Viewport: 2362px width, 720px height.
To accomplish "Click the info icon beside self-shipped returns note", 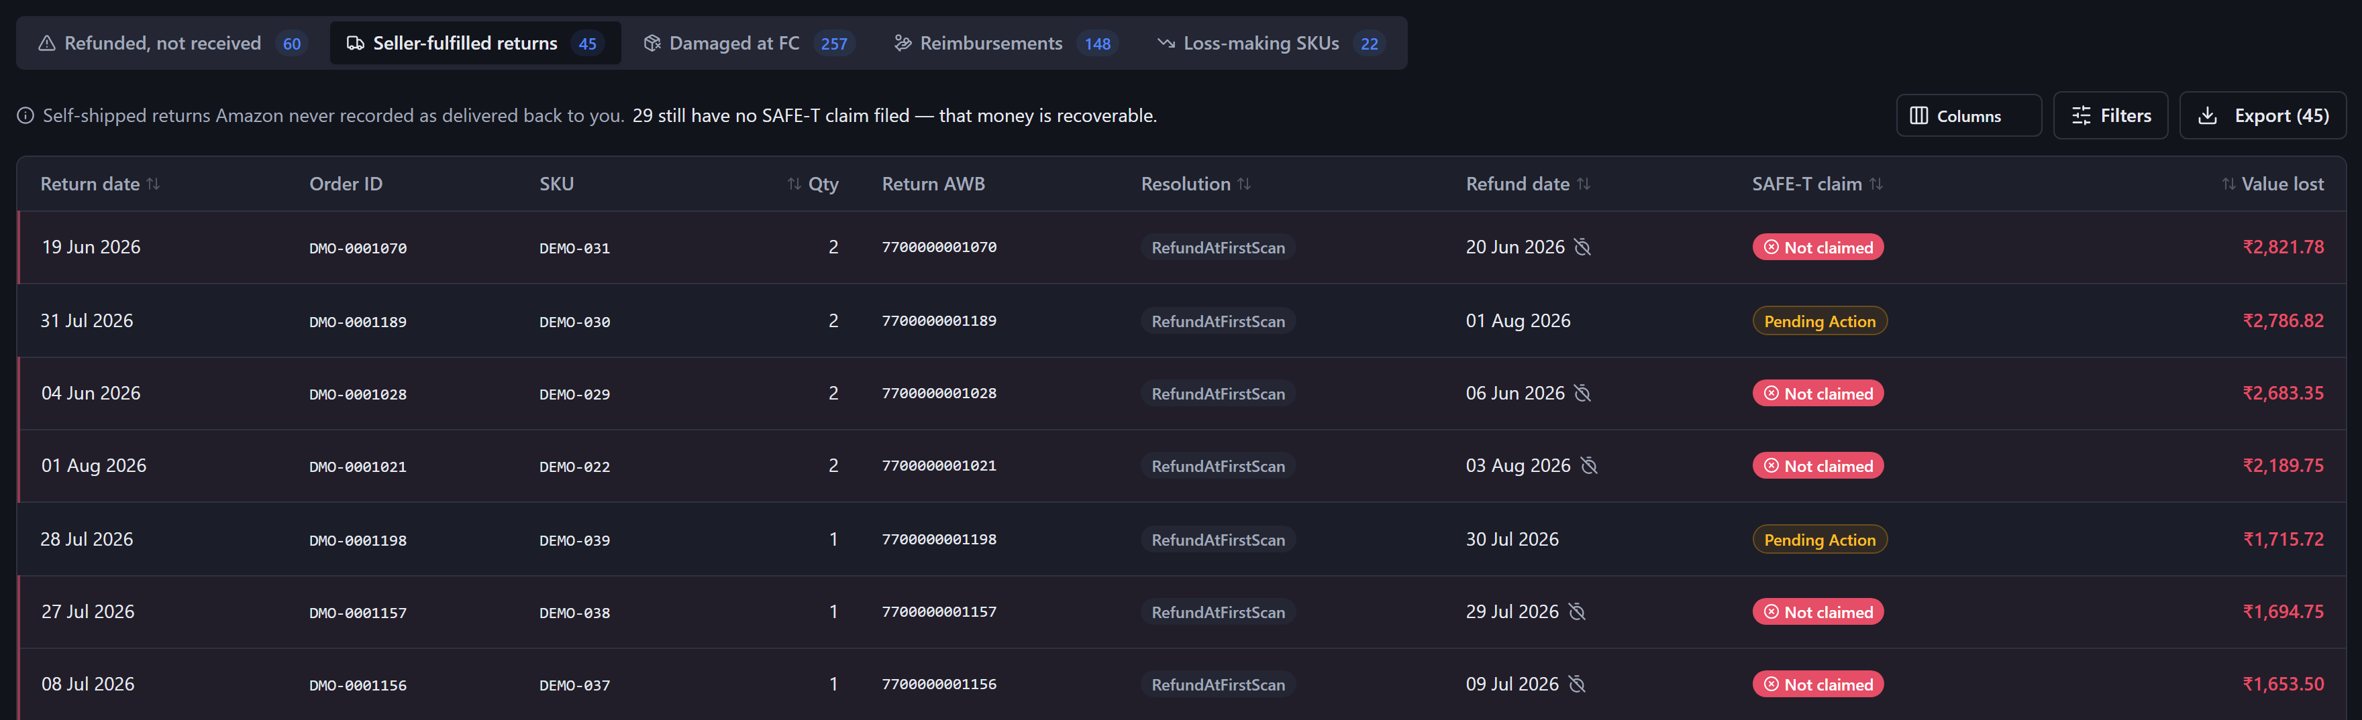I will [25, 115].
